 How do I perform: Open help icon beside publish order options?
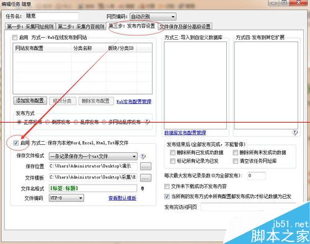click(x=147, y=122)
